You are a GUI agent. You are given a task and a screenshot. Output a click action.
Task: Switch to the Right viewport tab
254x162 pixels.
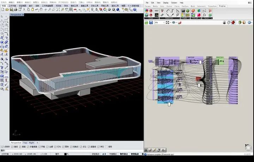(x=31, y=143)
